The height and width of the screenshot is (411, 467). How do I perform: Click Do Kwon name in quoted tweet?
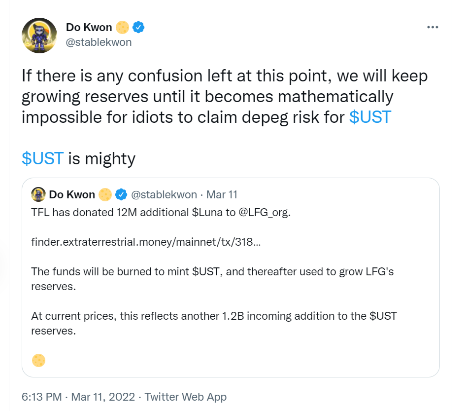[72, 194]
